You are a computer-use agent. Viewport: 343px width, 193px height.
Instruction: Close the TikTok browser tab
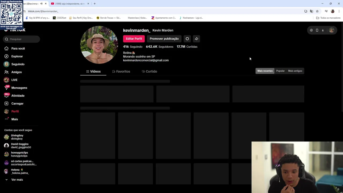pyautogui.click(x=46, y=4)
